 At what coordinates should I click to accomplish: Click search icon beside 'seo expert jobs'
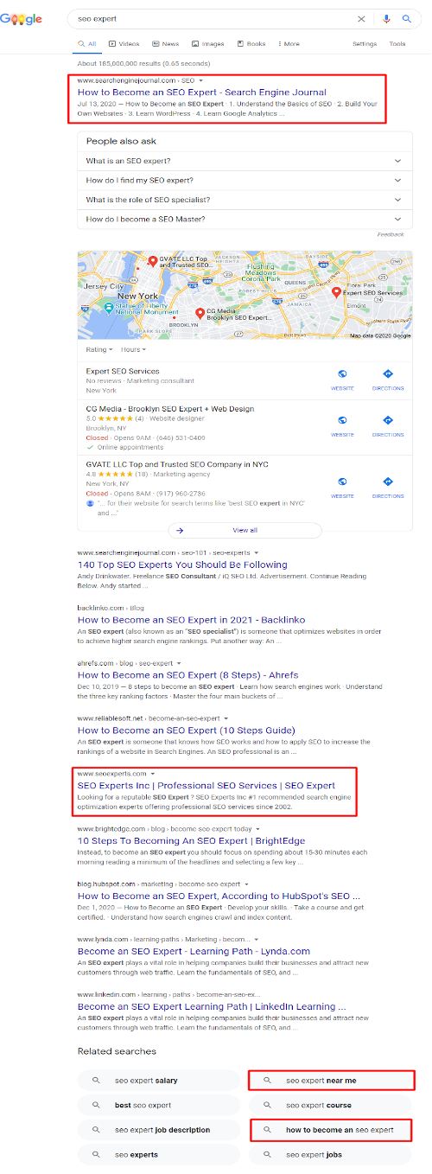[268, 1154]
